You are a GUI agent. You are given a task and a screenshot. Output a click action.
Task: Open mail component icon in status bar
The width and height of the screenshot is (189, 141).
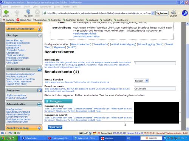point(7,133)
